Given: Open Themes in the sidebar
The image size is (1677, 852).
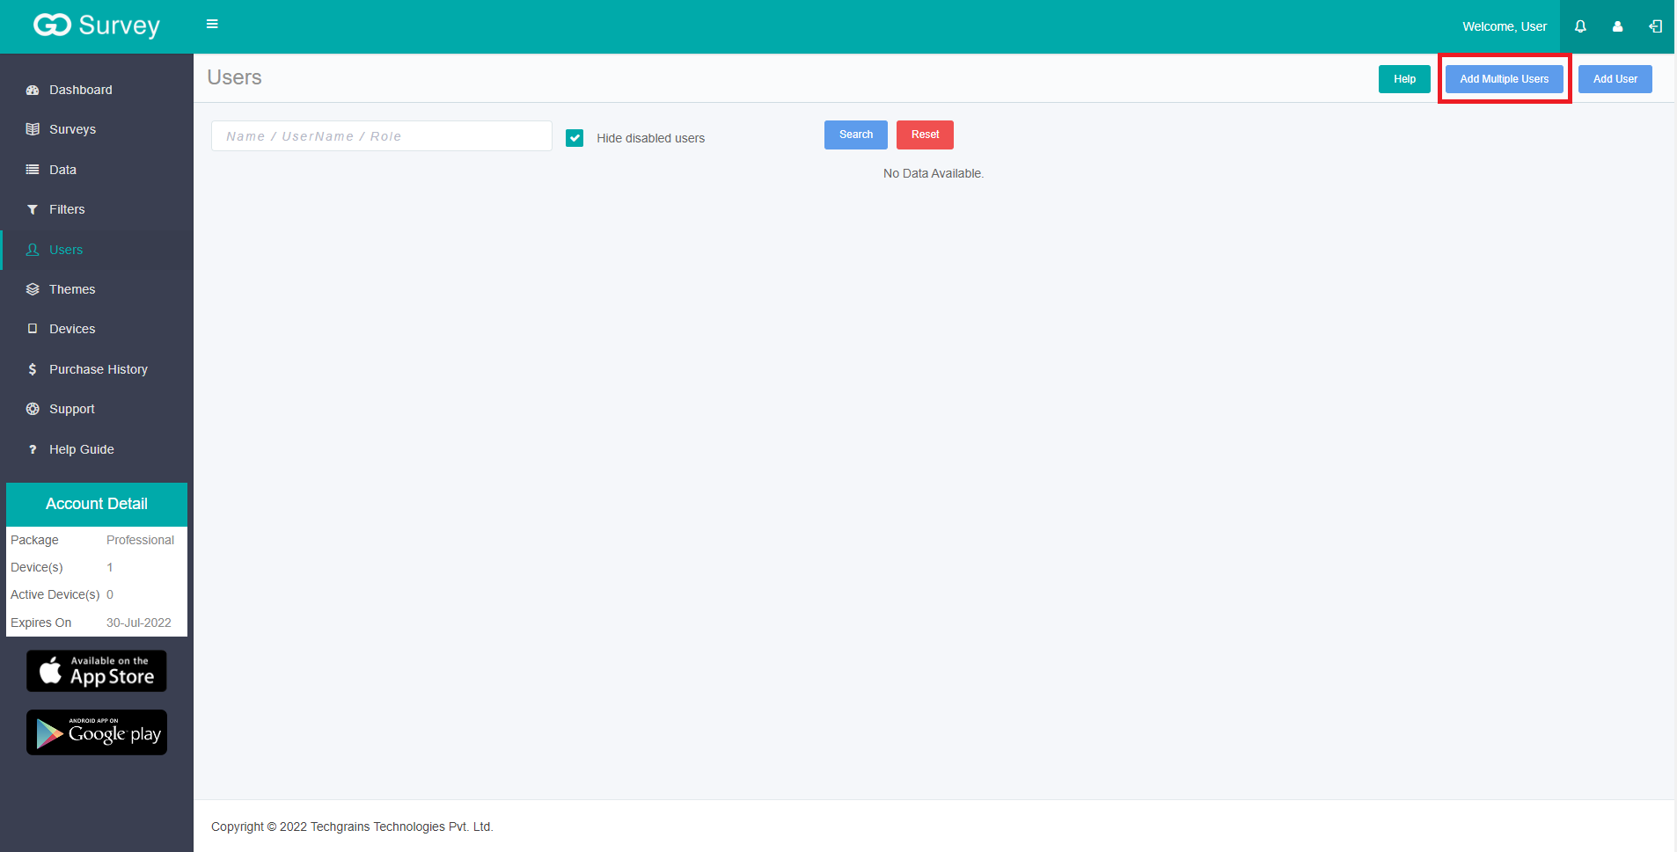Looking at the screenshot, I should [72, 289].
